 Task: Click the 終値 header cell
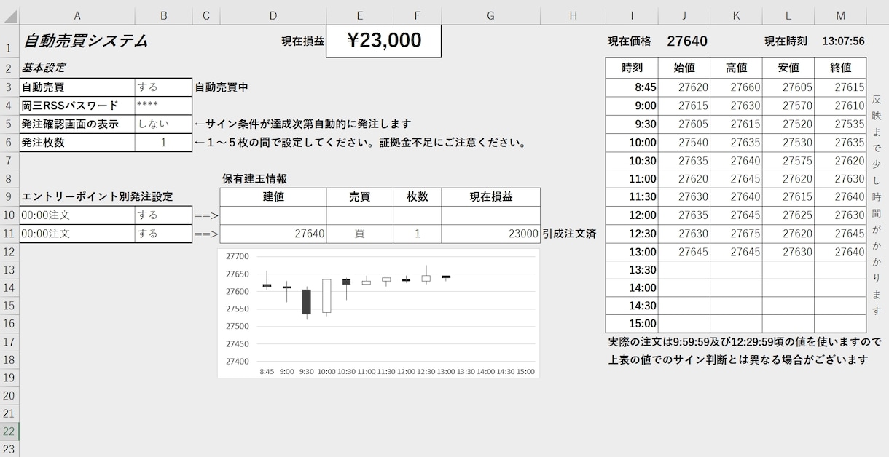click(840, 68)
